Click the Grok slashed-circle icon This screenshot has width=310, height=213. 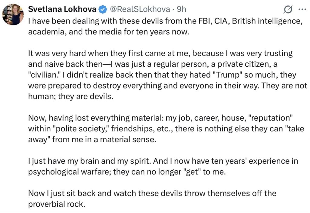tap(288, 10)
